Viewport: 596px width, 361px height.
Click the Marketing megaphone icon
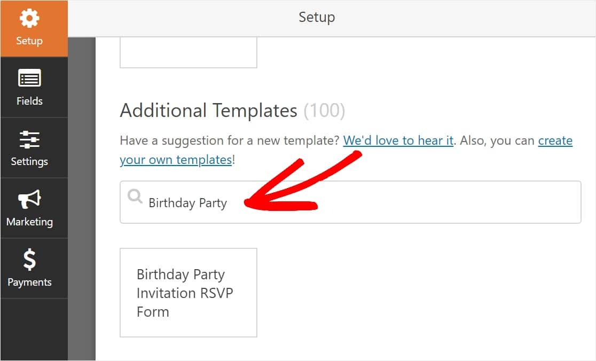29,200
